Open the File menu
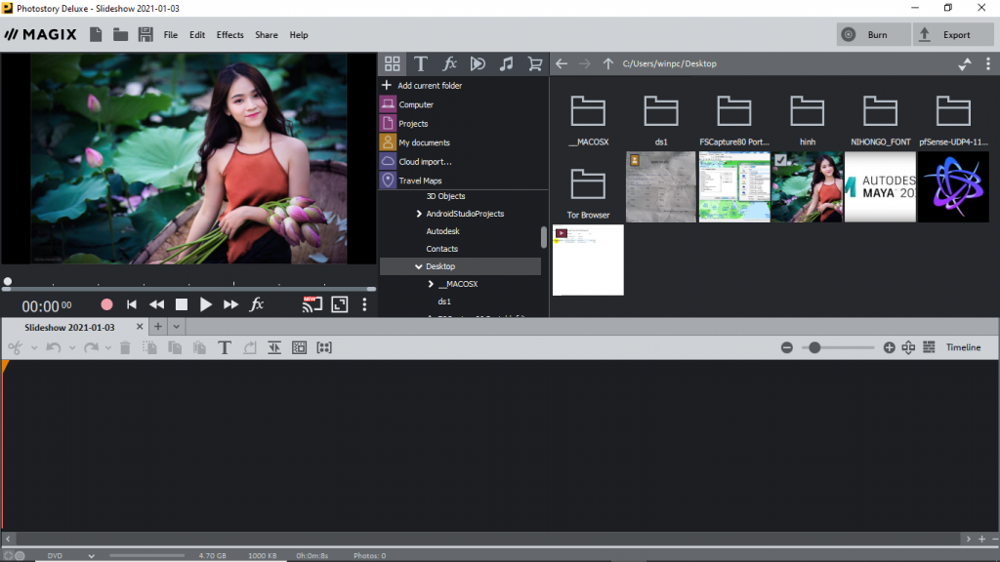 pyautogui.click(x=170, y=34)
